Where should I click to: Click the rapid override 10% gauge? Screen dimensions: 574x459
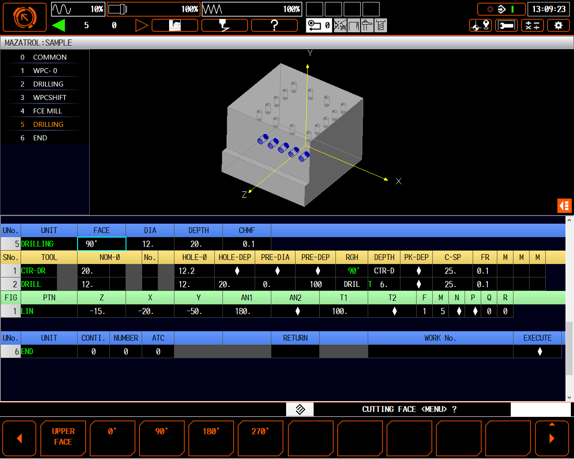coord(78,9)
